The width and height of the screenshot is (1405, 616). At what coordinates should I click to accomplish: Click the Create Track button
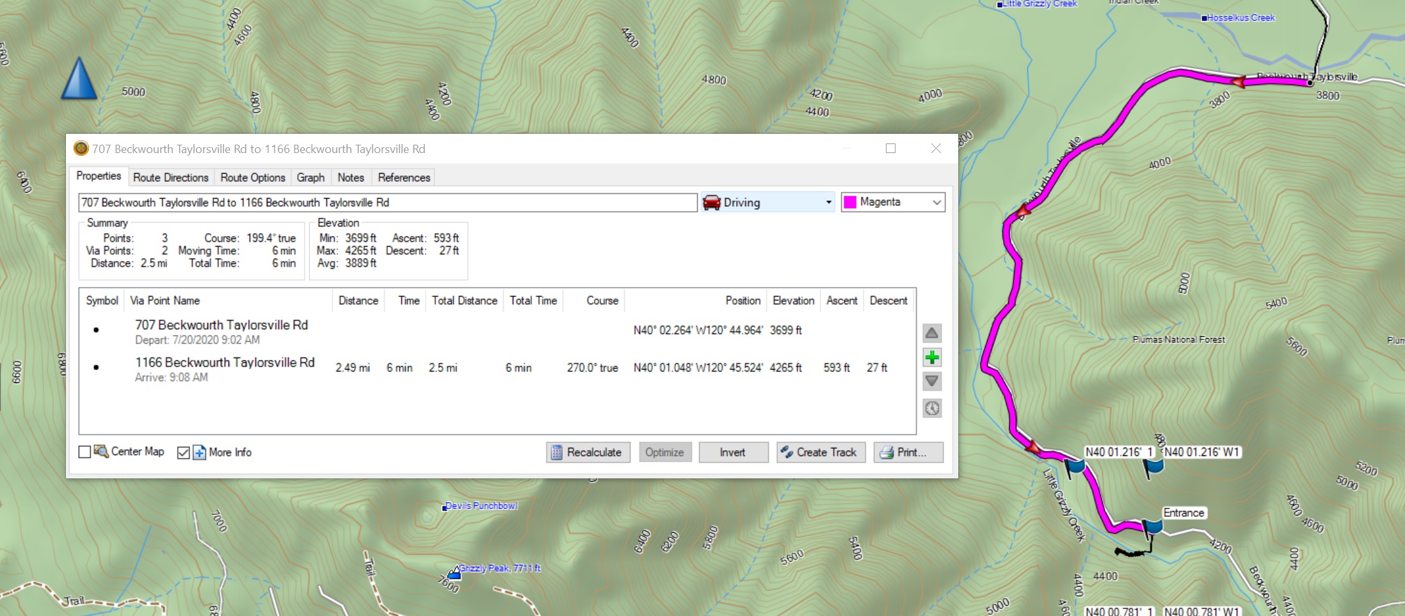coord(821,452)
